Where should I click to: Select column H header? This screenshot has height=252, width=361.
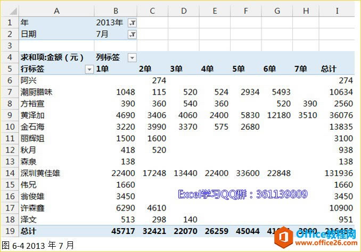pyautogui.click(x=306, y=11)
